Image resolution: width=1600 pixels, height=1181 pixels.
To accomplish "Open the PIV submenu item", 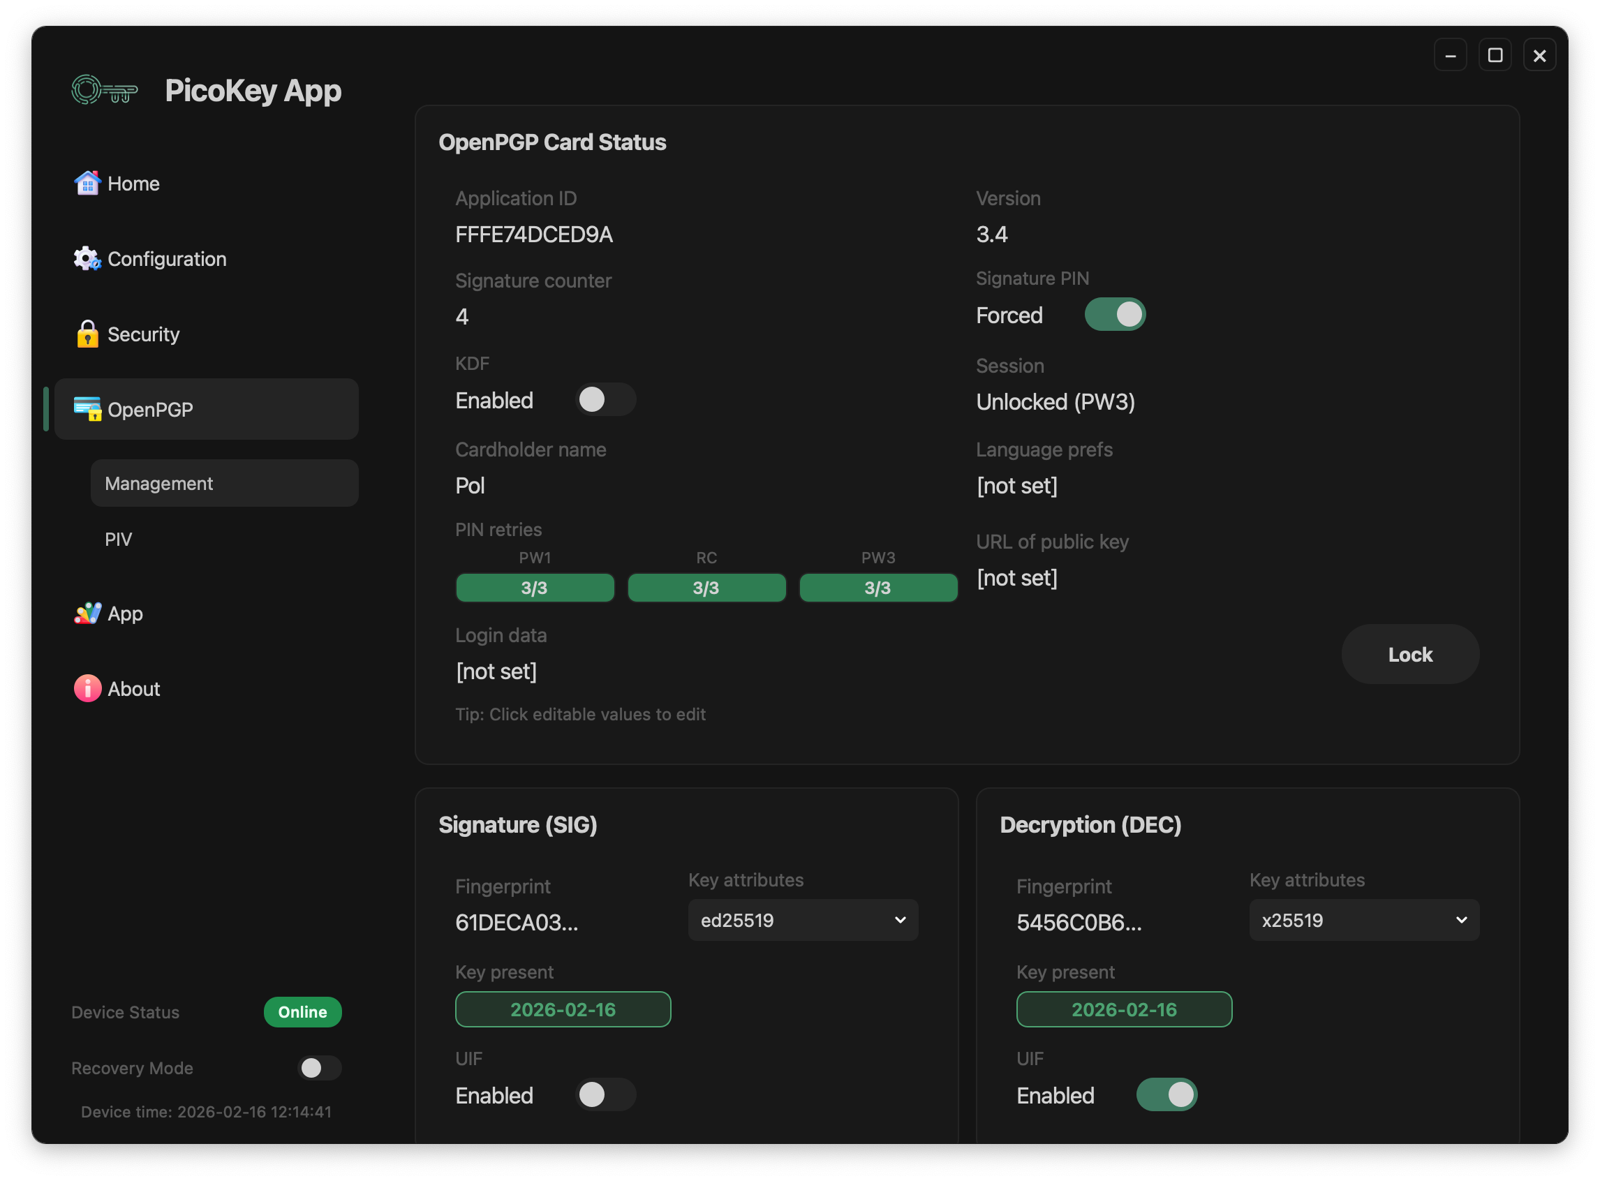I will [119, 539].
